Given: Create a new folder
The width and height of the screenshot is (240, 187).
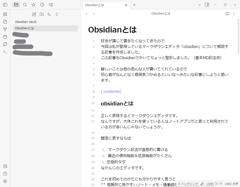Looking at the screenshot, I should coord(42,14).
